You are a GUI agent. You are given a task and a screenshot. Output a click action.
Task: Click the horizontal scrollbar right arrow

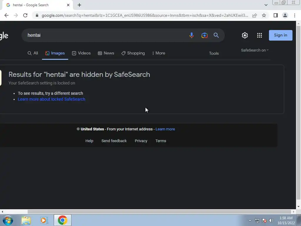[293, 212]
